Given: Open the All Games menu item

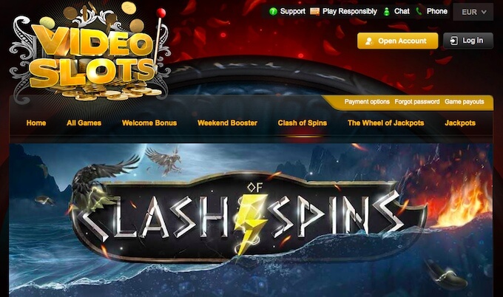Looking at the screenshot, I should point(84,123).
